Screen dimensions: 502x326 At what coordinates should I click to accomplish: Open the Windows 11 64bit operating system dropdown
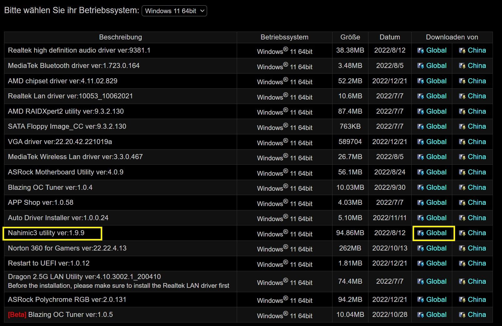174,11
